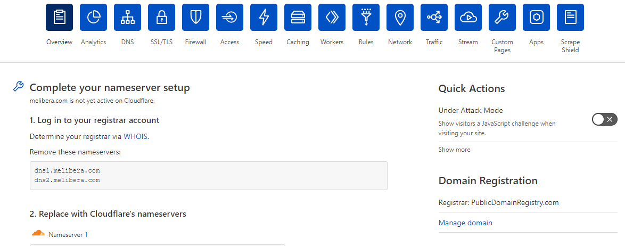Click the Registrar: PublicDomainRegistry.com text
This screenshot has height=246, width=625.
point(499,202)
